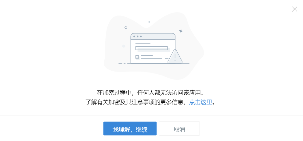Click the small checkbox square in illustration

click(137, 57)
